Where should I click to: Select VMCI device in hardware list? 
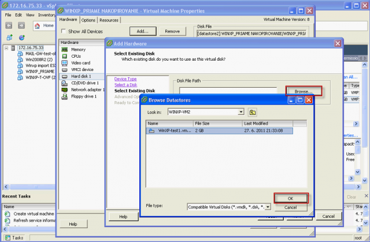tap(82, 69)
